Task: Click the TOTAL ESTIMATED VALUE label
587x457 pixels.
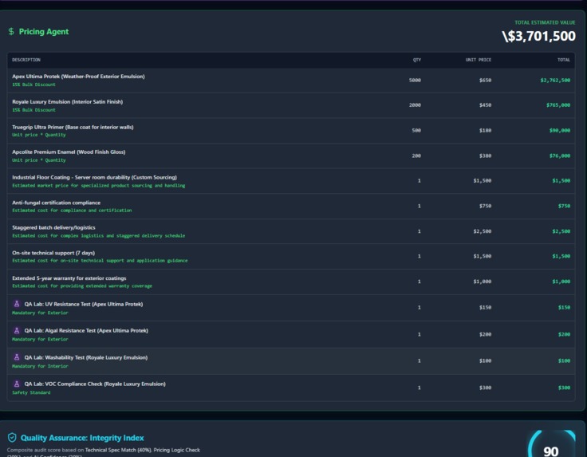Action: click(545, 22)
